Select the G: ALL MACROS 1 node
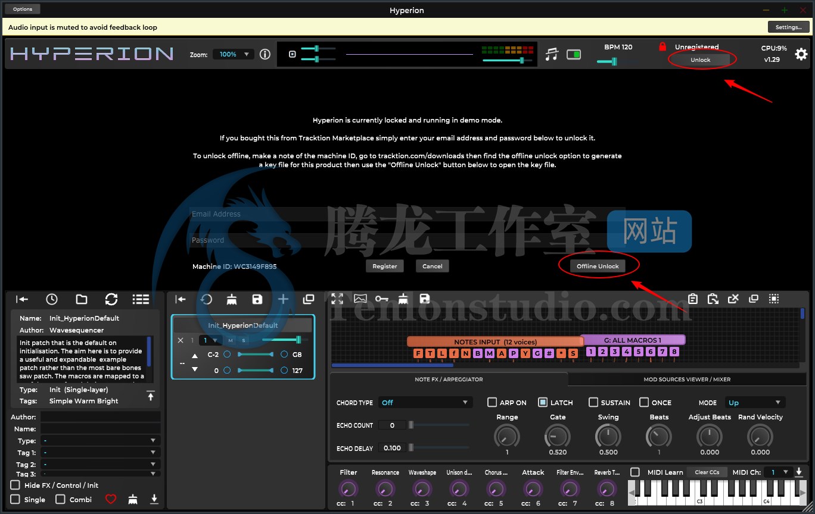 coord(633,340)
